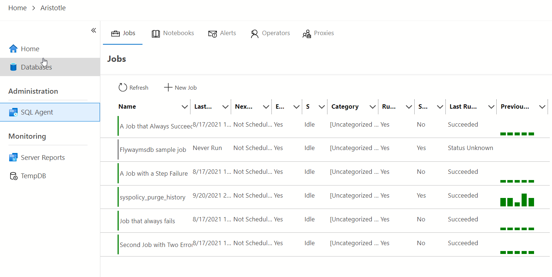Click the Aristotle breadcrumb link

click(53, 8)
